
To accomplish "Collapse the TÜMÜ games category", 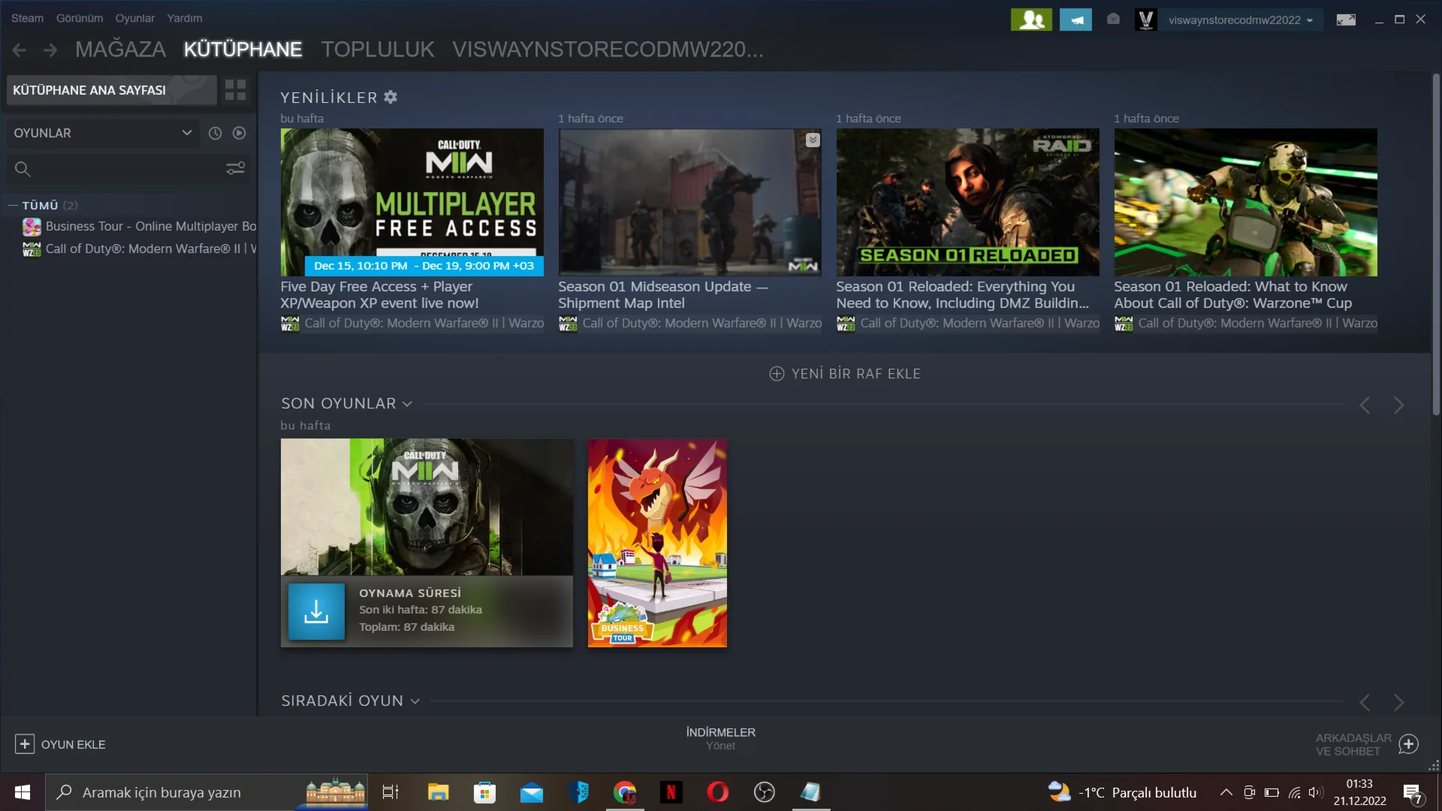I will pyautogui.click(x=13, y=205).
